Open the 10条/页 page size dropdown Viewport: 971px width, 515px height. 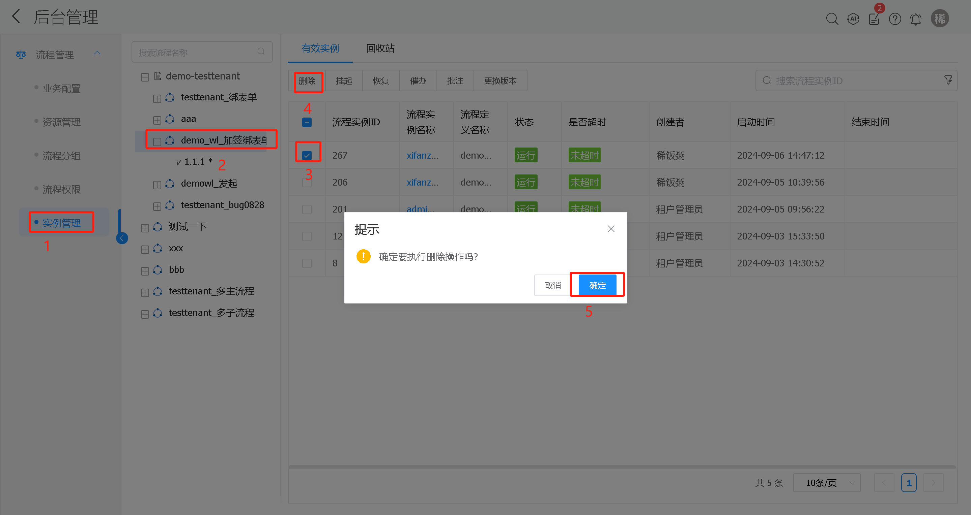click(827, 483)
